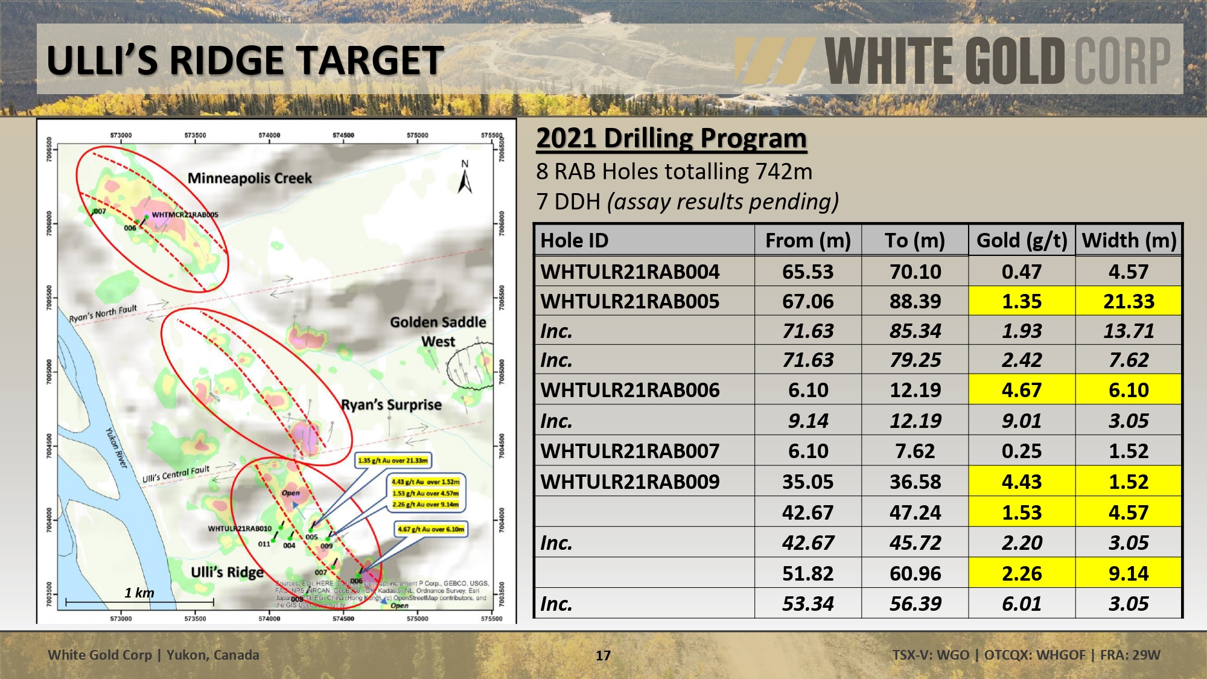Click the Minneapolis Creek map label
1207x679 pixels.
point(250,179)
